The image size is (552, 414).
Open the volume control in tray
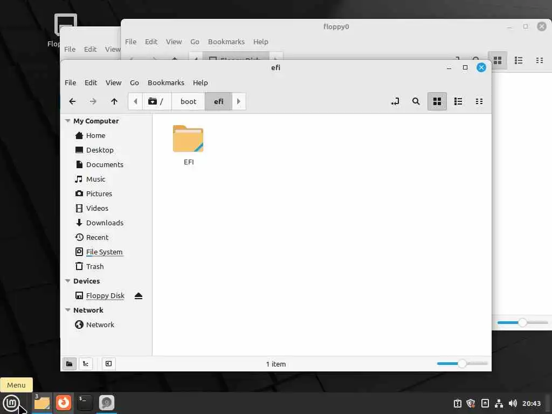click(513, 403)
